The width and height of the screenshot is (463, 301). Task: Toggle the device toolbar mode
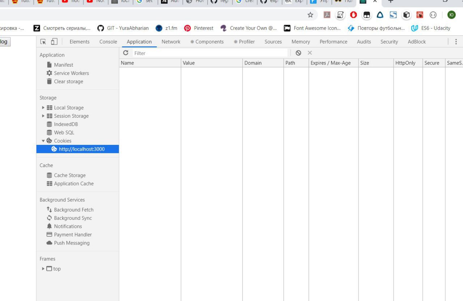(x=54, y=42)
